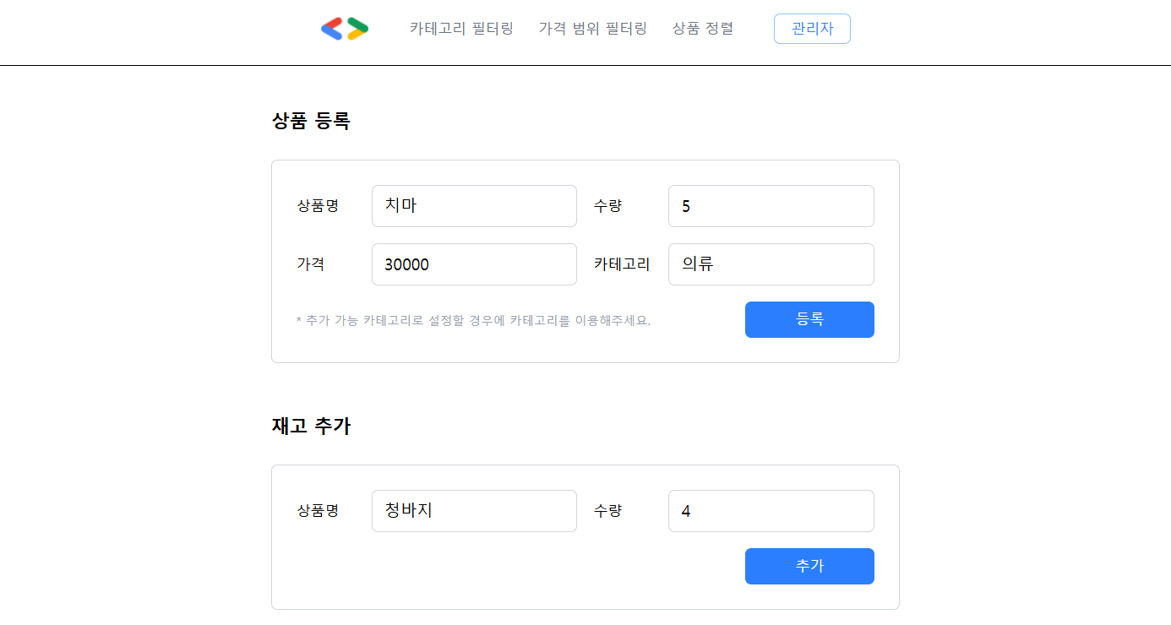Open the 카테고리 필터링 nav item
This screenshot has height=625, width=1171.
461,29
